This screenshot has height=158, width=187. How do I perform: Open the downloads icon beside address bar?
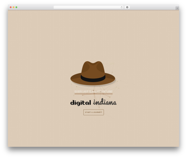127,7
